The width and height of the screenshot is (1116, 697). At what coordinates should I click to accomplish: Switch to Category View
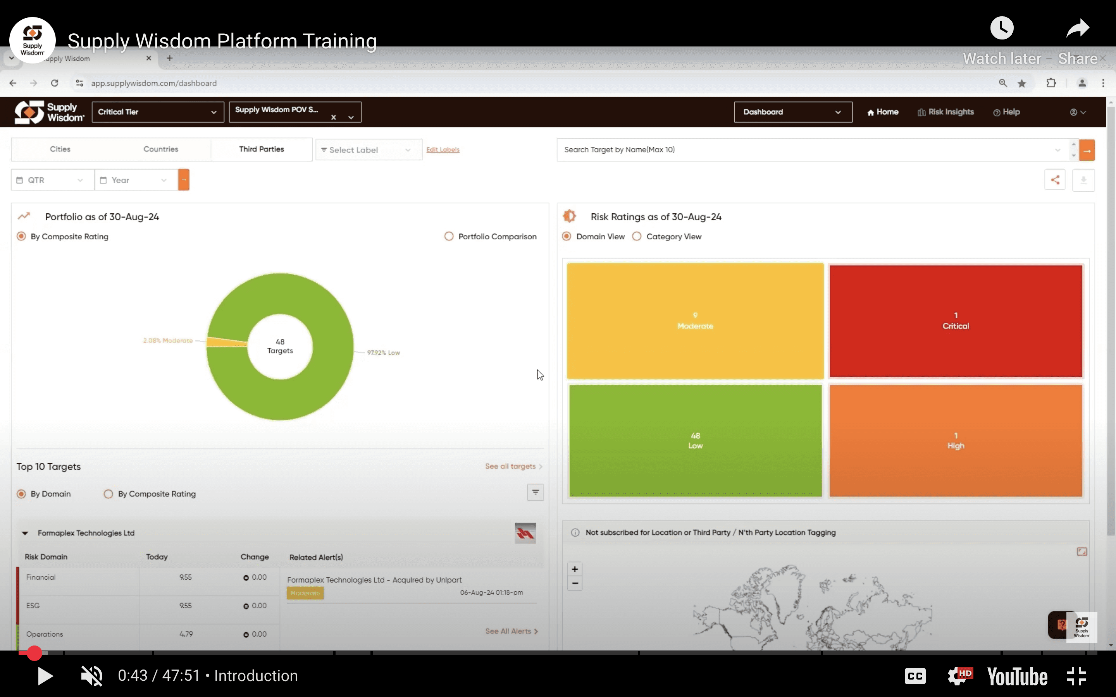point(637,237)
